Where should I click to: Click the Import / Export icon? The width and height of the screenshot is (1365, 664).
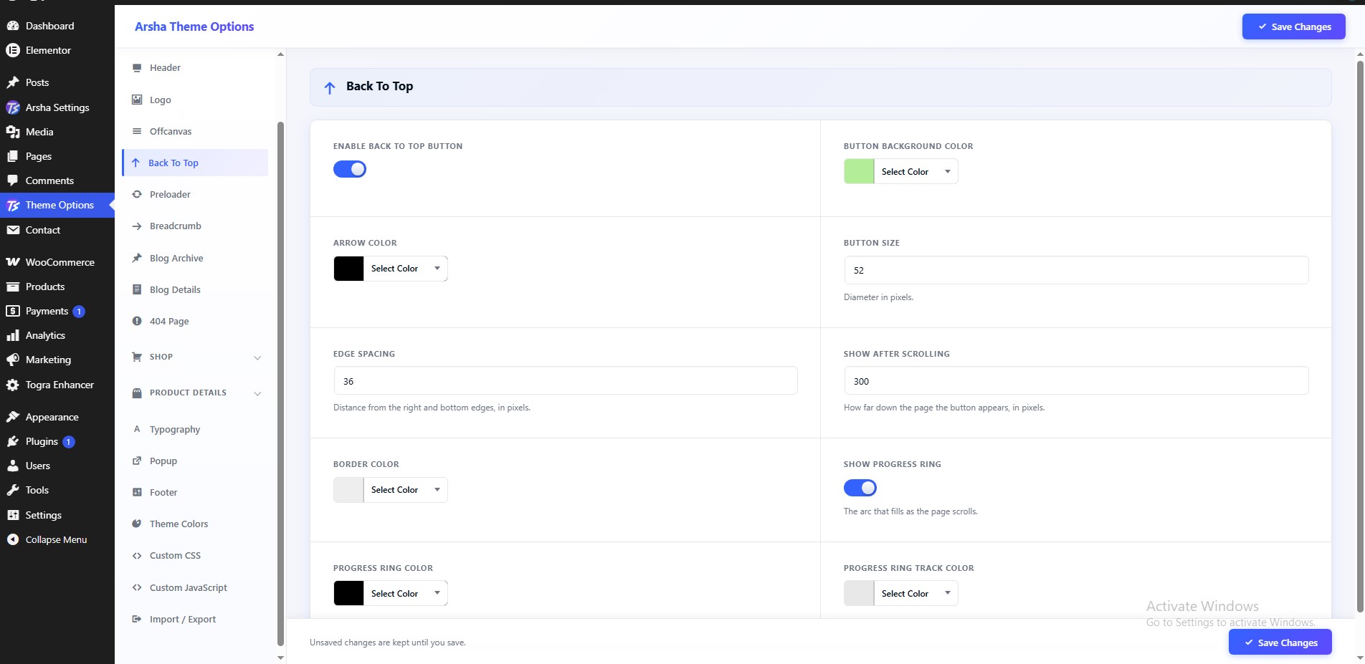[x=137, y=619]
